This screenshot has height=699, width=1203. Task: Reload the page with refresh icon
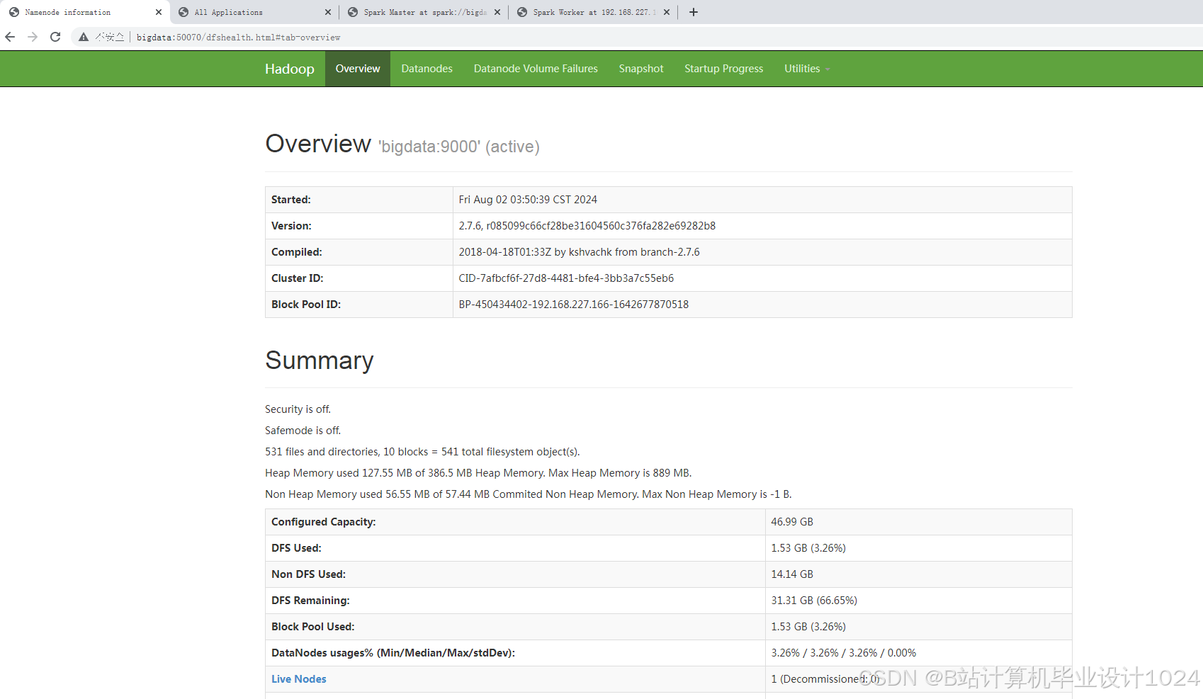tap(55, 37)
